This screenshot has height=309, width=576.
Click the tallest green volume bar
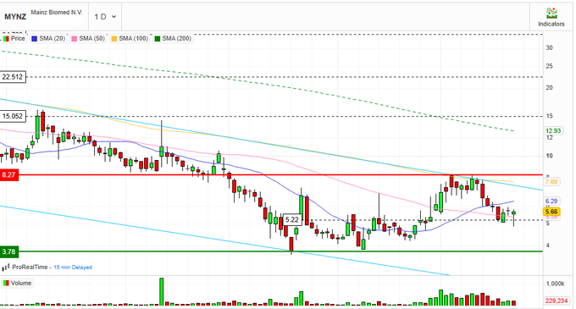click(161, 292)
